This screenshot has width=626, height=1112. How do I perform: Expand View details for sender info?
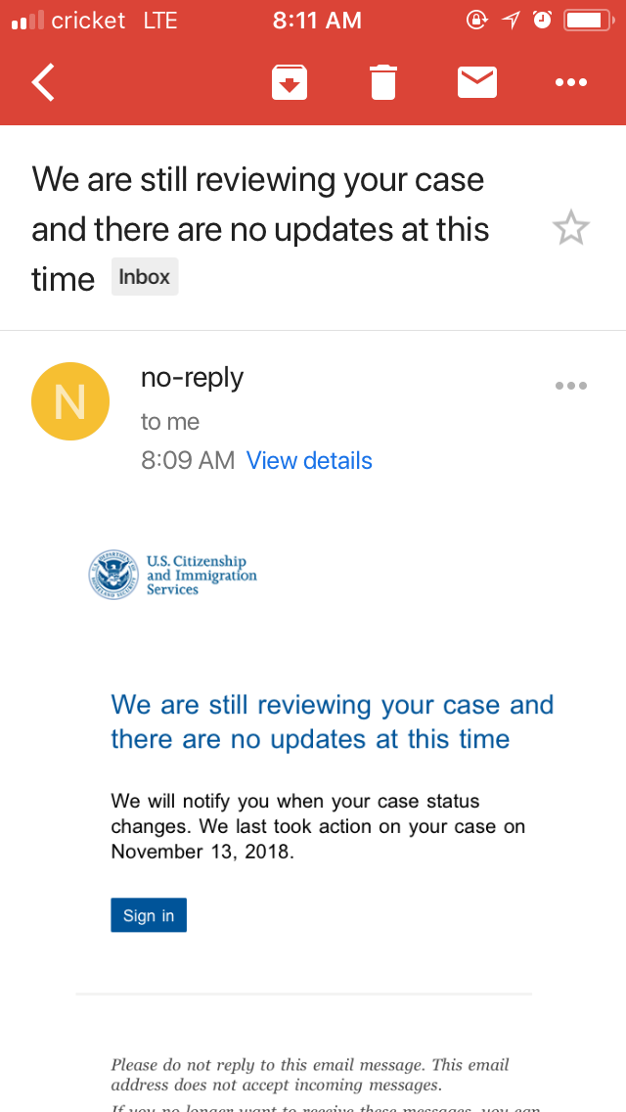[x=309, y=461]
